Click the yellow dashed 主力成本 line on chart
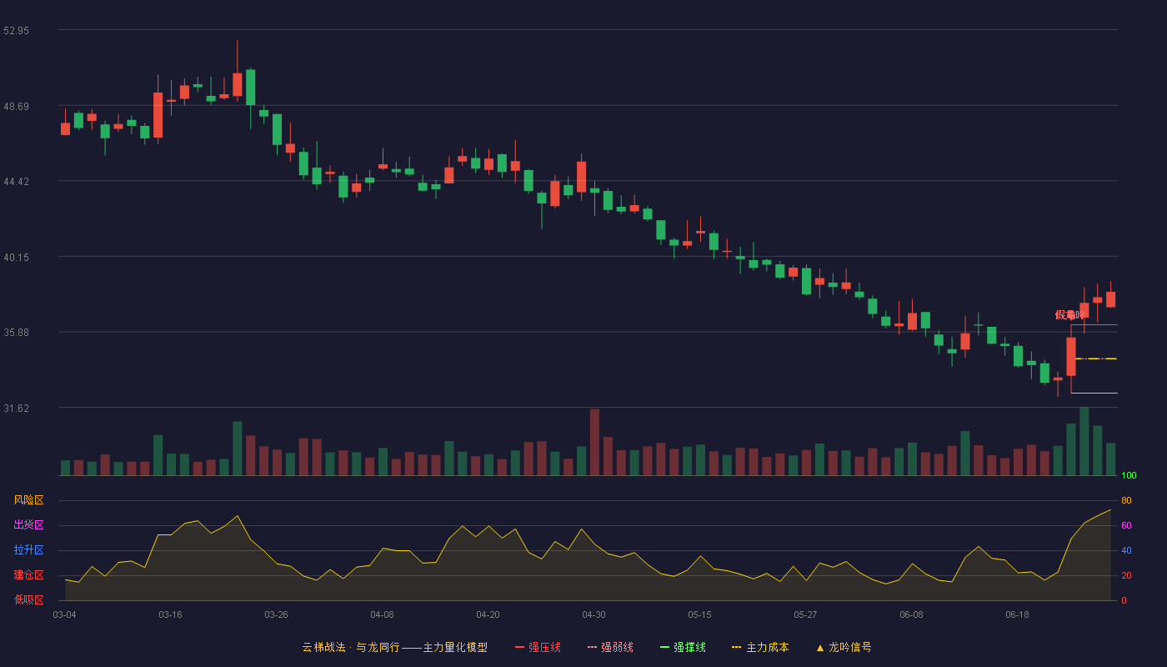Image resolution: width=1167 pixels, height=667 pixels. (x=1095, y=359)
